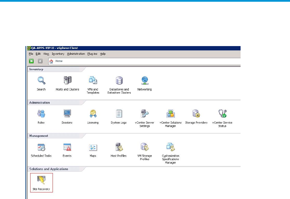Image resolution: width=290 pixels, height=199 pixels.
Task: Open vCenter Server Settings
Action: (x=145, y=114)
